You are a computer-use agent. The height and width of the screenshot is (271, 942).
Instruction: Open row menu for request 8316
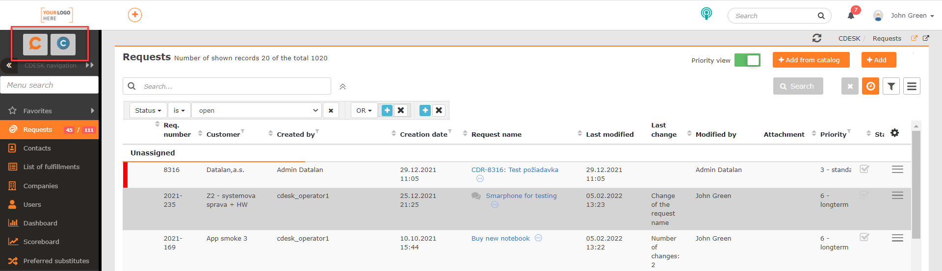[x=898, y=170]
